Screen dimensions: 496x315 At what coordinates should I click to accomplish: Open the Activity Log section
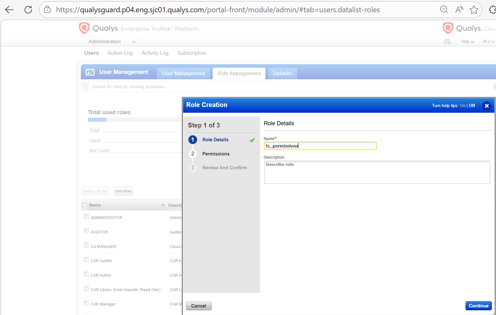coord(155,53)
